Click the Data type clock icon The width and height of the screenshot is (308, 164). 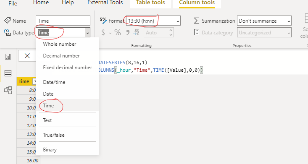8,32
